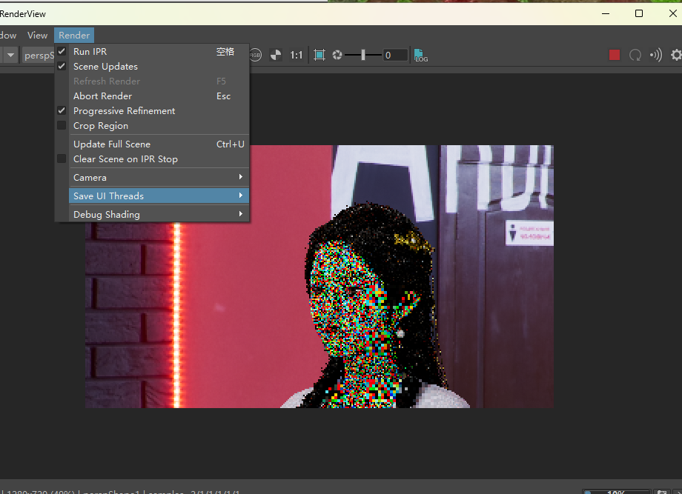Open the Render menu
This screenshot has height=494, width=682.
pyautogui.click(x=74, y=36)
